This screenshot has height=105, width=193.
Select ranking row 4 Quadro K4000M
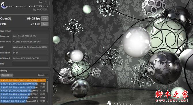[23, 91]
